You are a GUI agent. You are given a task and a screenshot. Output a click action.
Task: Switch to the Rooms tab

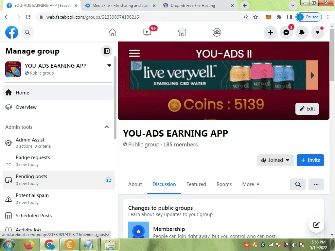224,184
